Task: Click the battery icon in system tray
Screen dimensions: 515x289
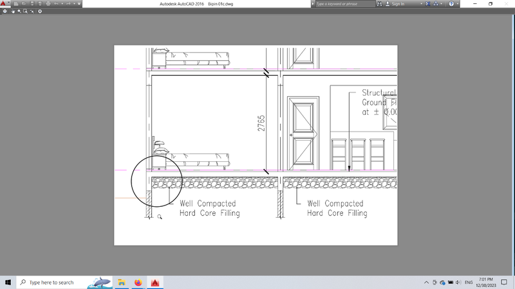Action: coord(450,283)
